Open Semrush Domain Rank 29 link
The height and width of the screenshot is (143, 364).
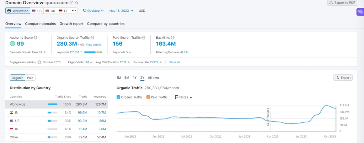[41, 52]
